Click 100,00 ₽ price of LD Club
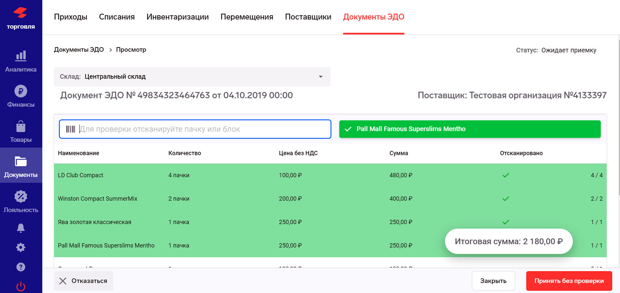This screenshot has width=620, height=293. pos(291,175)
